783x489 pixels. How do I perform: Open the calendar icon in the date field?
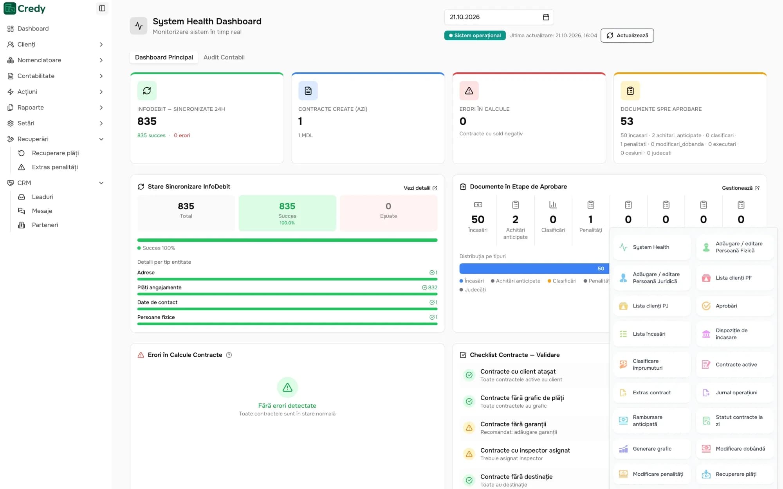coord(546,17)
